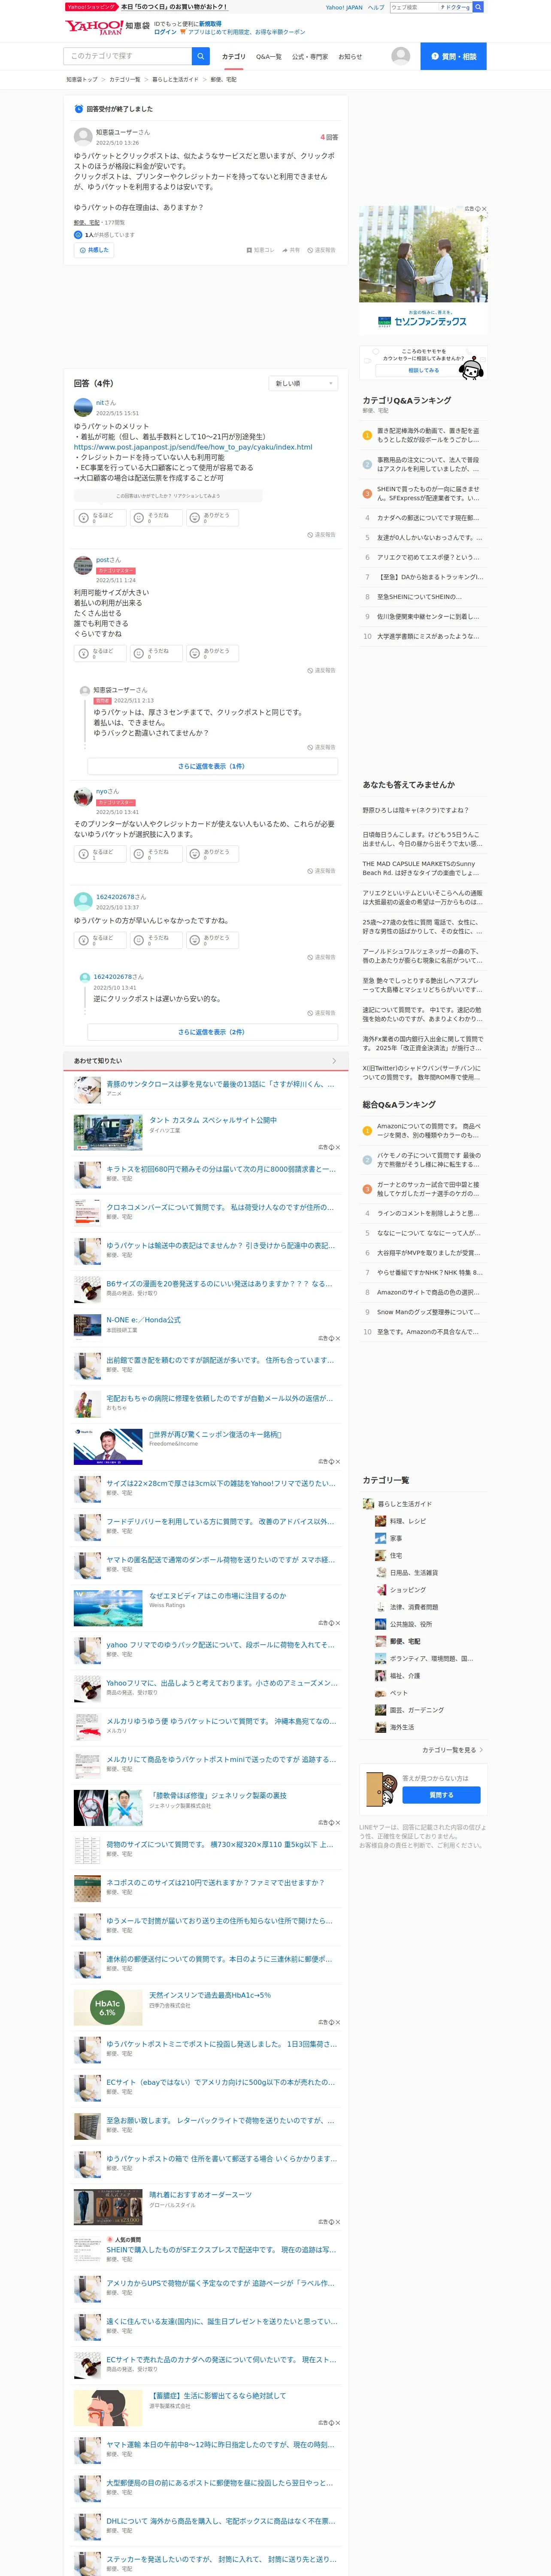Image resolution: width=551 pixels, height=2576 pixels.
Task: Close the セゾンファンデックス ad with X
Action: pos(485,209)
